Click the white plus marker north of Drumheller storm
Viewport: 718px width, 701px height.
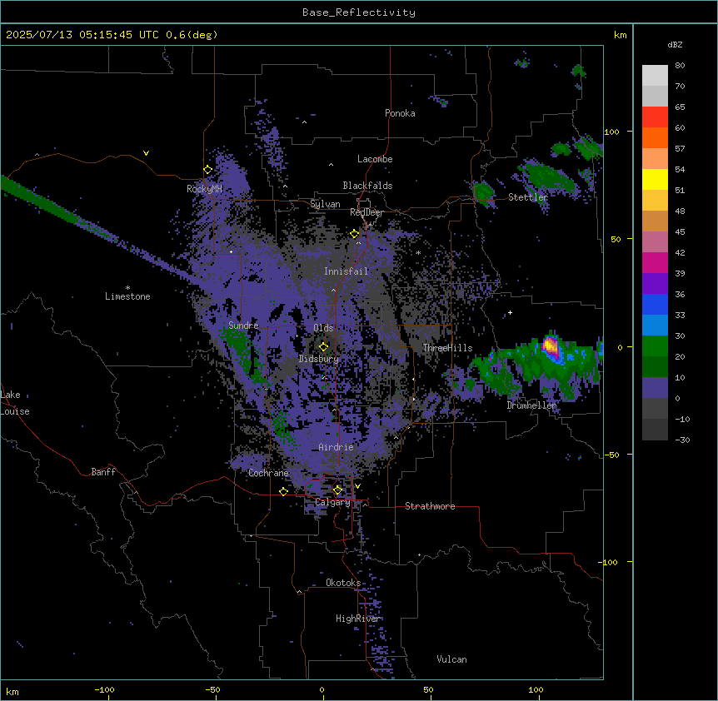point(510,312)
